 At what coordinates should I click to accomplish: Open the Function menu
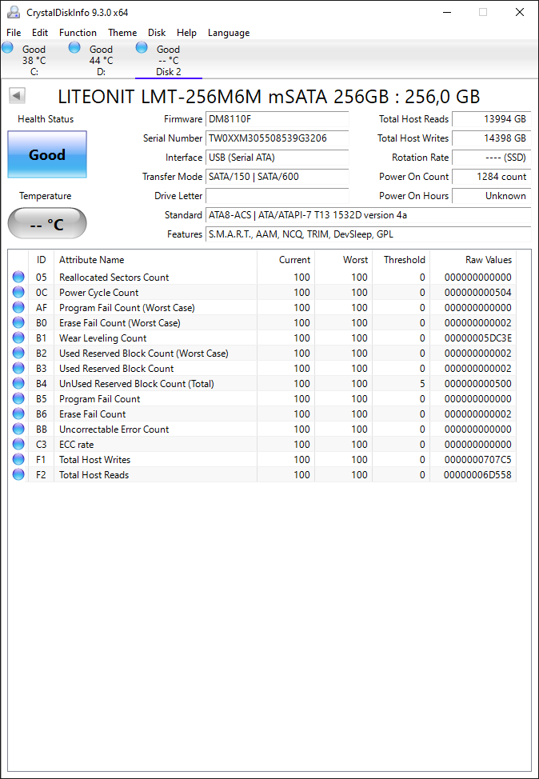(78, 33)
